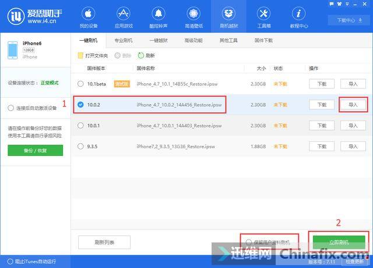
Task: Click the 版本号：7.11 text
Action: pyautogui.click(x=322, y=262)
